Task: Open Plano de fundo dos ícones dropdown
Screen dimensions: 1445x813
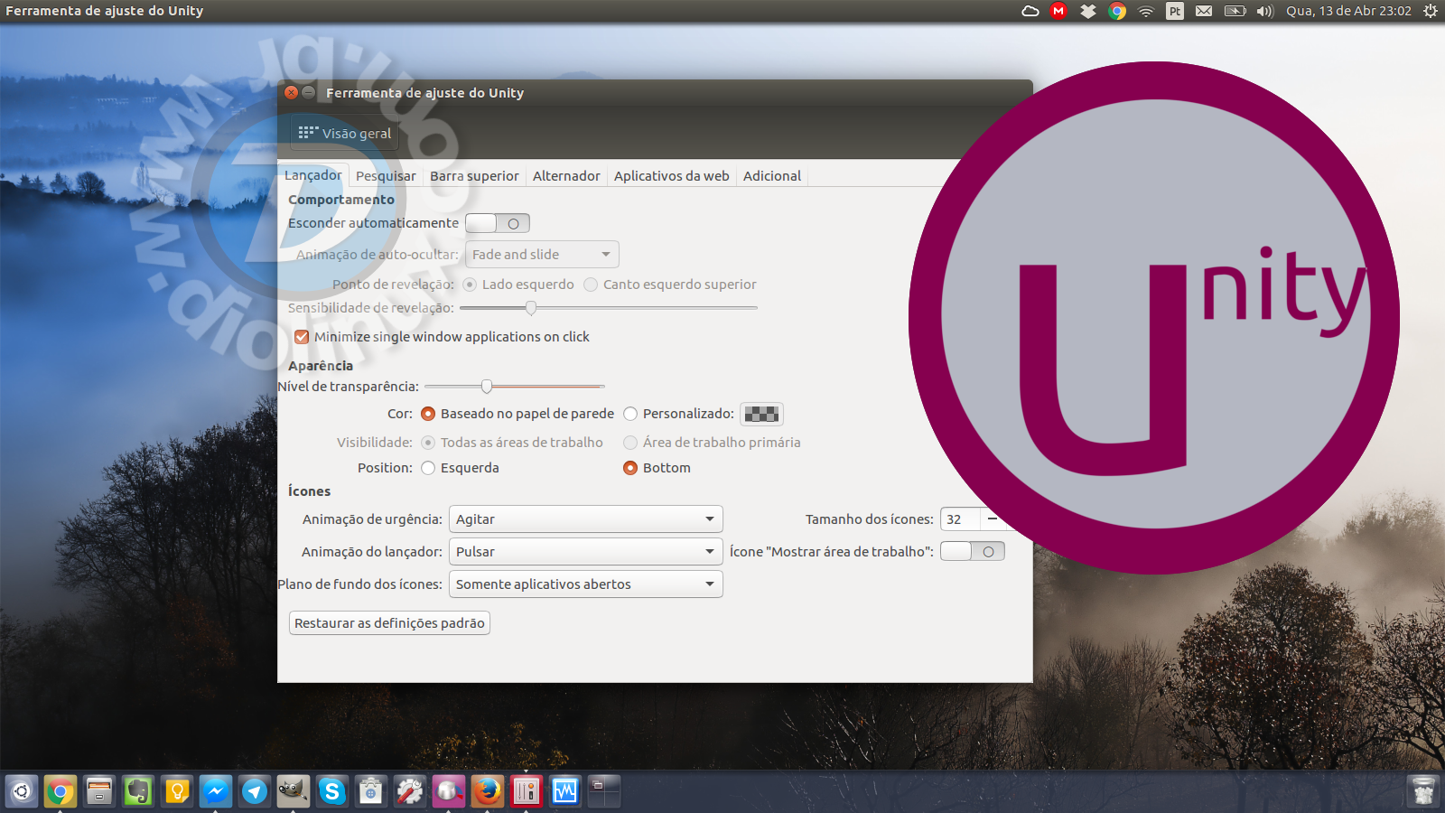Action: [586, 584]
